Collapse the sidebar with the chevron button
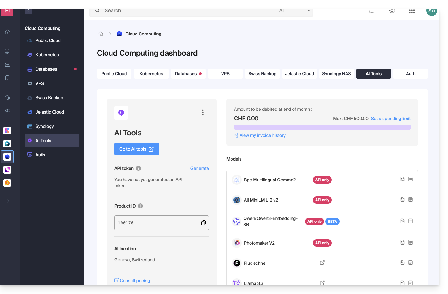Viewport: 448px width, 294px height. 28,11
